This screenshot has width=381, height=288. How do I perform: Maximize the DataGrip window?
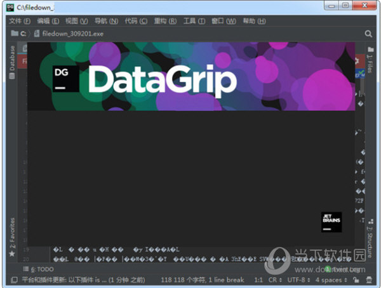(345, 6)
